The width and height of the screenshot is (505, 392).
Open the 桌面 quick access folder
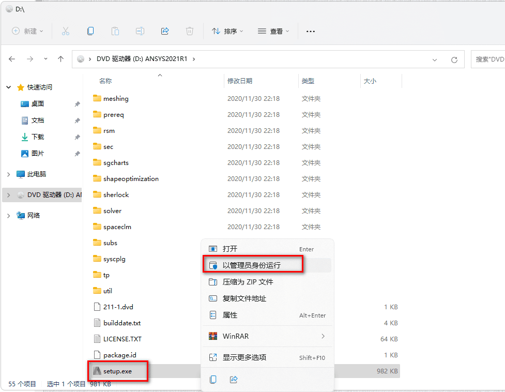38,104
